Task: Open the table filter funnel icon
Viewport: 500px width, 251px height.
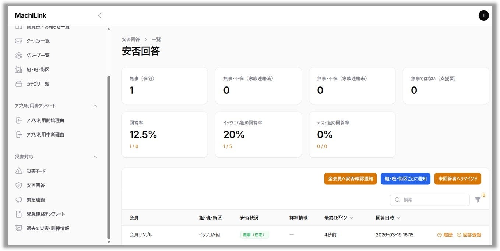Action: [x=478, y=200]
